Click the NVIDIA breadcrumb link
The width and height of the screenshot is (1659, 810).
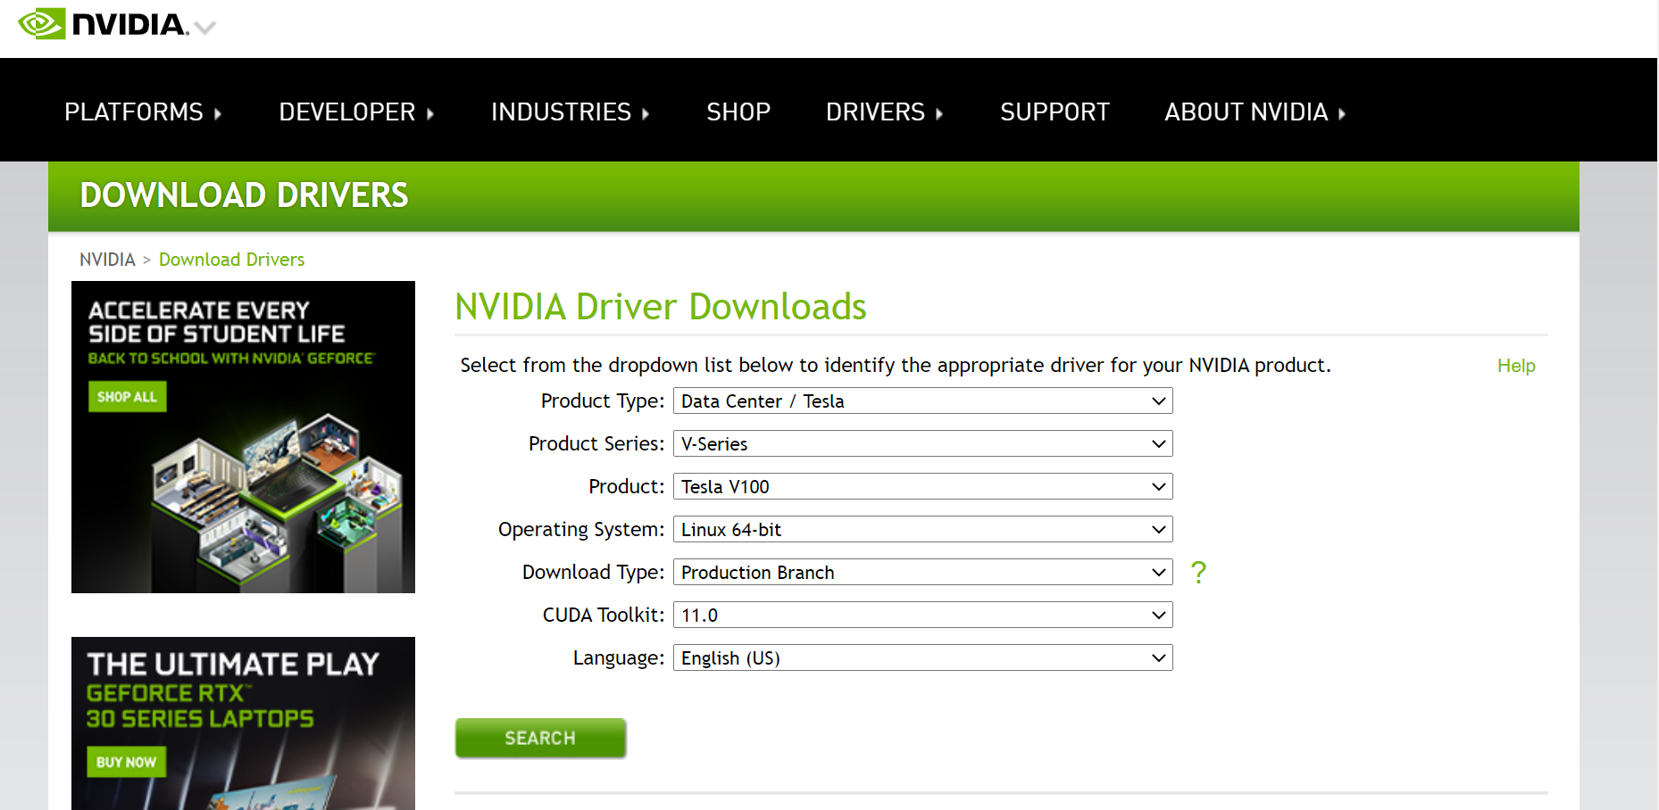point(107,260)
